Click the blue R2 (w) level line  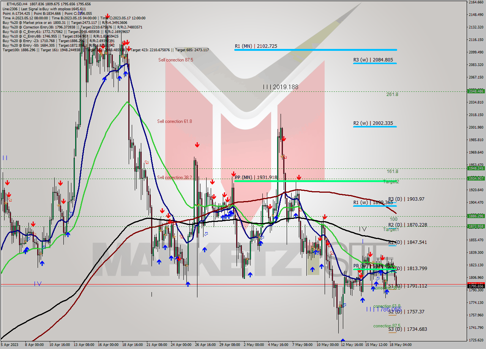(x=375, y=127)
